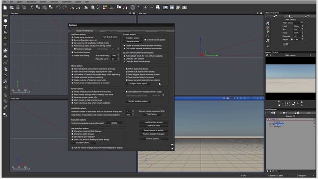This screenshot has height=179, width=318.
Task: Open the atmosphere editor toolbar icon
Action: coord(86,8)
